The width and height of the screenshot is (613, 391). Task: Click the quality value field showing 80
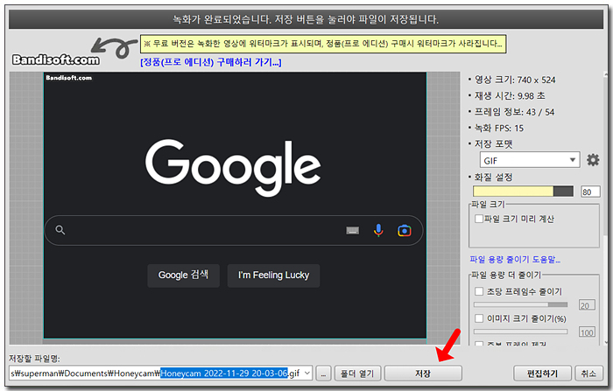pos(591,192)
